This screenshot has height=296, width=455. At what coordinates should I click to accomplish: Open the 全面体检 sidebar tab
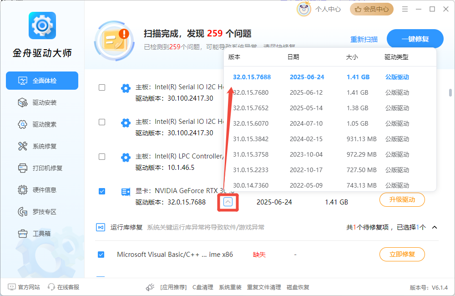tap(42, 81)
